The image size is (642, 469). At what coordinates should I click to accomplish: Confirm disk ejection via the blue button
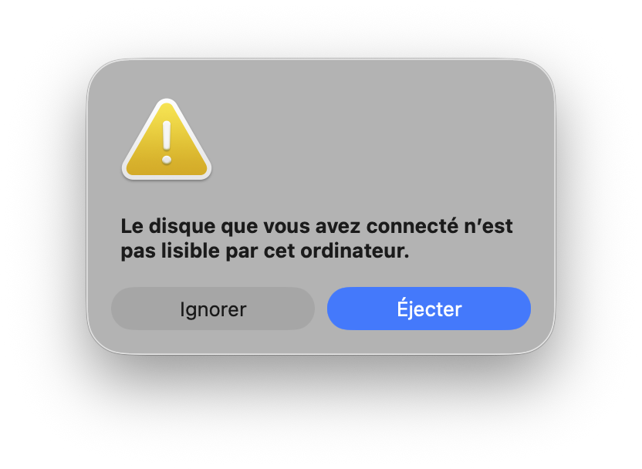(429, 309)
